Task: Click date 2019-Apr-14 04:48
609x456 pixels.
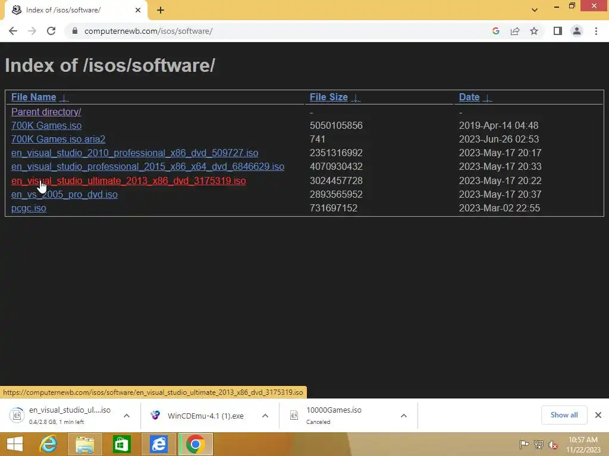Action: pos(499,126)
